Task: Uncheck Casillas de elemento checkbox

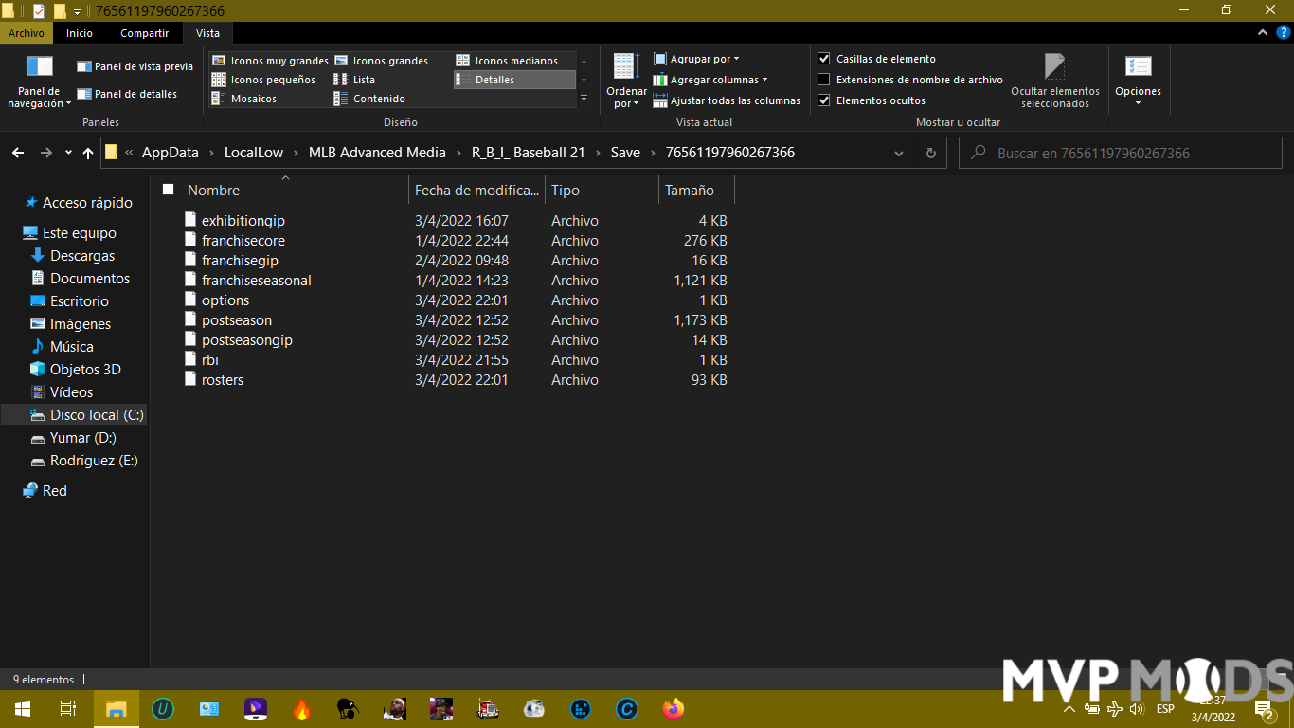Action: click(824, 59)
